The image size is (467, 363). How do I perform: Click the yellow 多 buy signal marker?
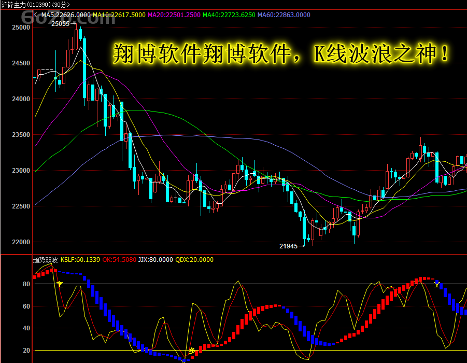[192, 351]
